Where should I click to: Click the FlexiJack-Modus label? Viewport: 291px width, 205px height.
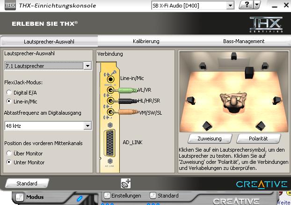[x=23, y=82]
